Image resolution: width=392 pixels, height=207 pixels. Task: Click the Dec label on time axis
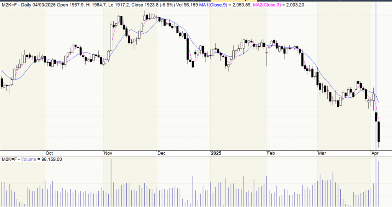click(x=162, y=153)
